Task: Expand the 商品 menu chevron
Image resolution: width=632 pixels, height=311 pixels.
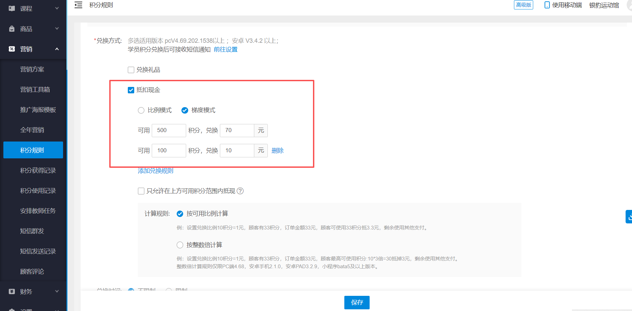Action: click(x=57, y=29)
